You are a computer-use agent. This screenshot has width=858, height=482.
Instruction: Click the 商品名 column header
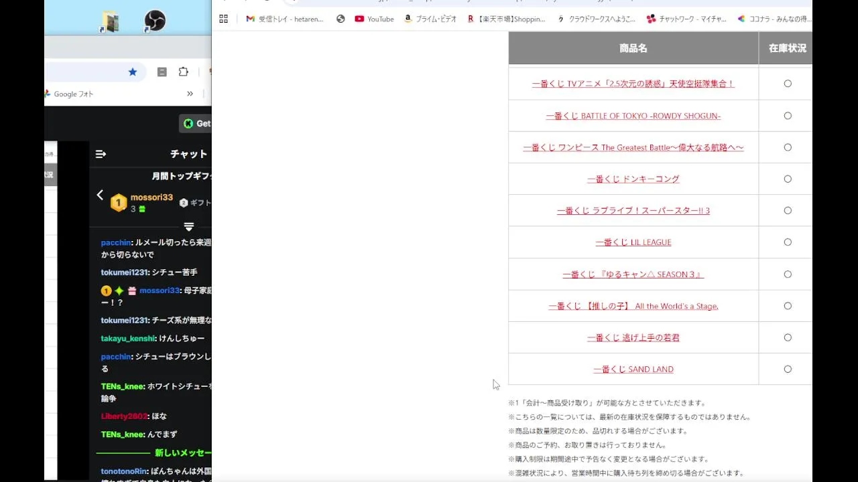pos(633,48)
